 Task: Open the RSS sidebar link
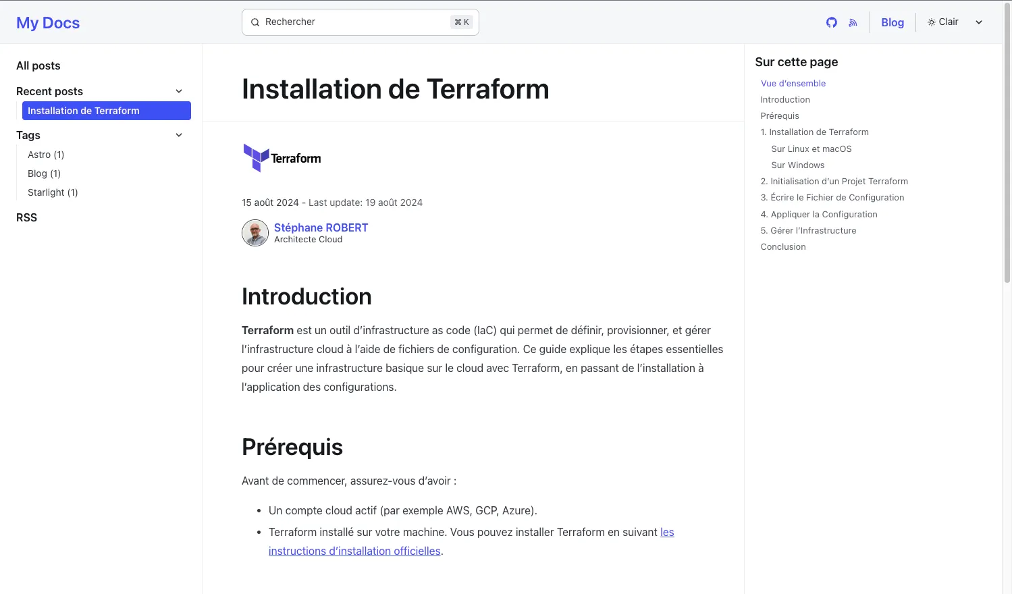click(x=26, y=217)
